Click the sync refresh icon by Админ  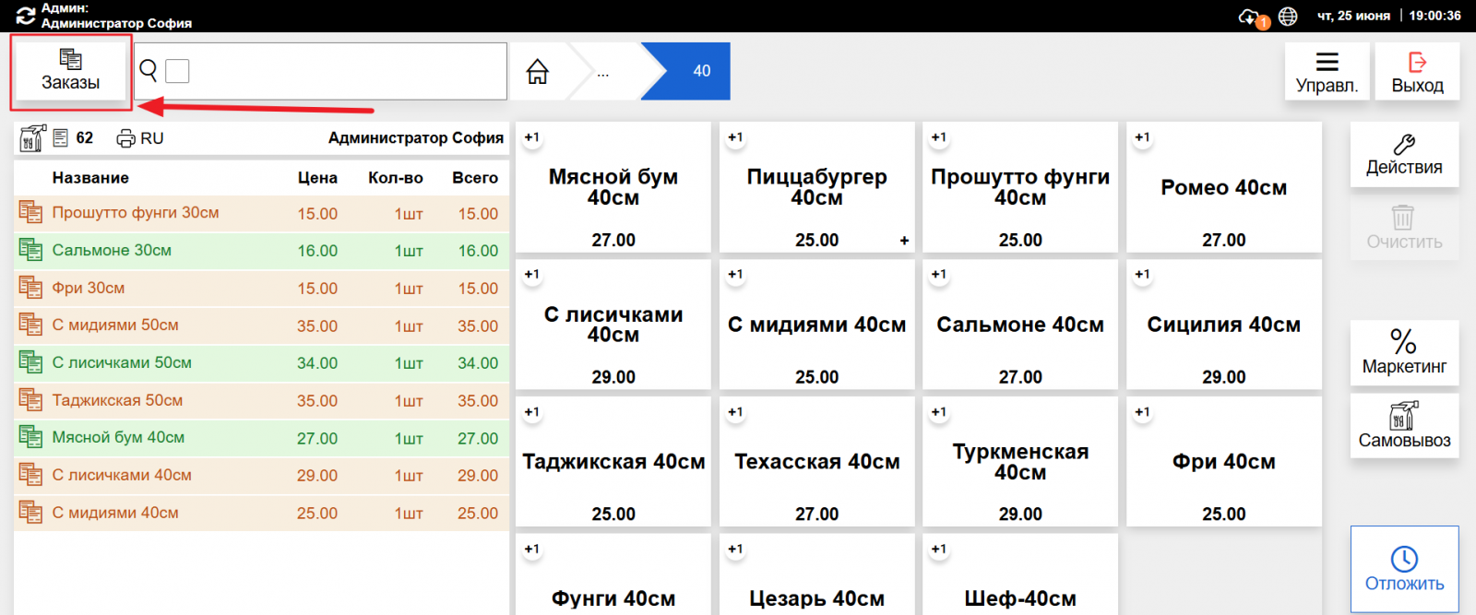point(25,16)
